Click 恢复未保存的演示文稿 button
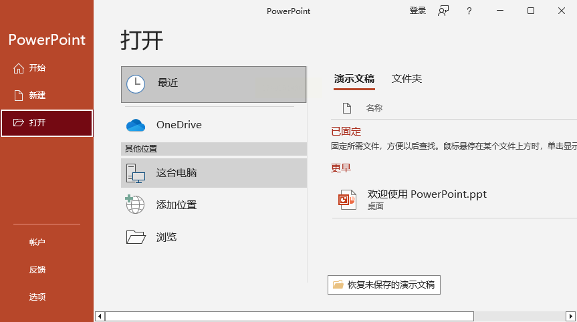The width and height of the screenshot is (577, 322). [384, 285]
